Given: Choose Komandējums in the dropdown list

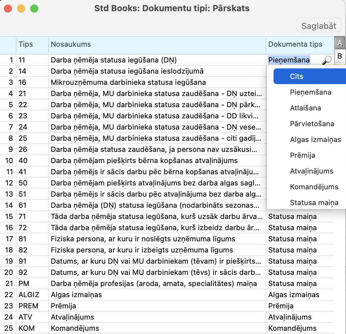Looking at the screenshot, I should point(314,187).
